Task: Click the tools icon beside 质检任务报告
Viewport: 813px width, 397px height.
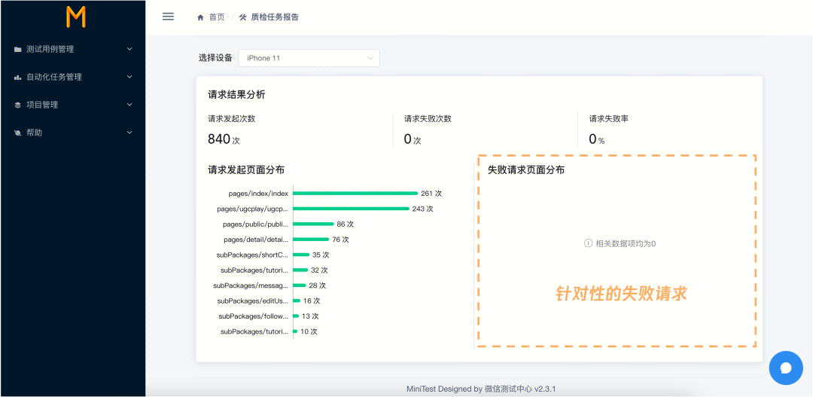Action: 242,17
